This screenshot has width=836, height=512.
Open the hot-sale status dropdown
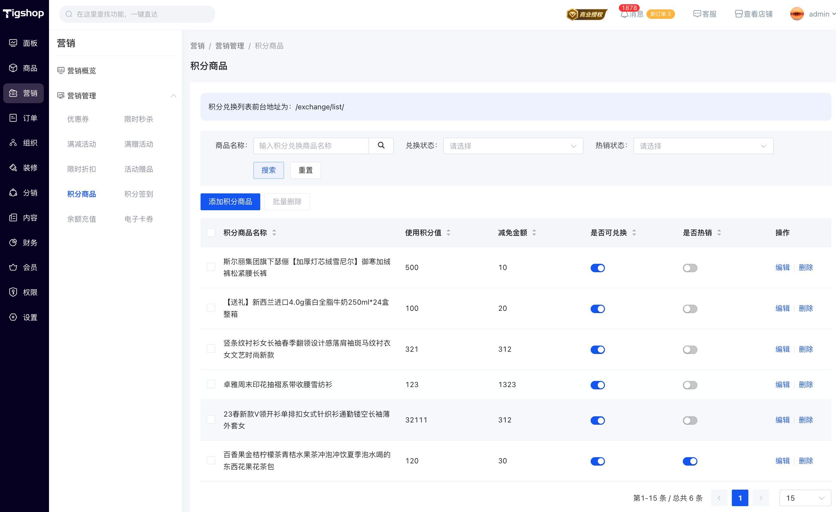[x=703, y=146]
